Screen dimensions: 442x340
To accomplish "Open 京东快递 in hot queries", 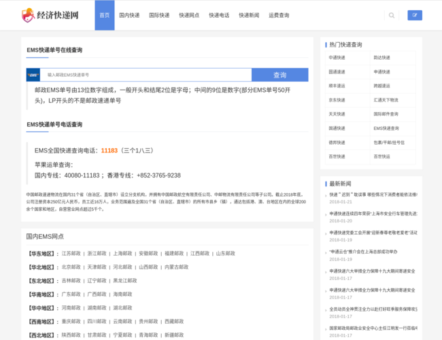I will (x=337, y=100).
